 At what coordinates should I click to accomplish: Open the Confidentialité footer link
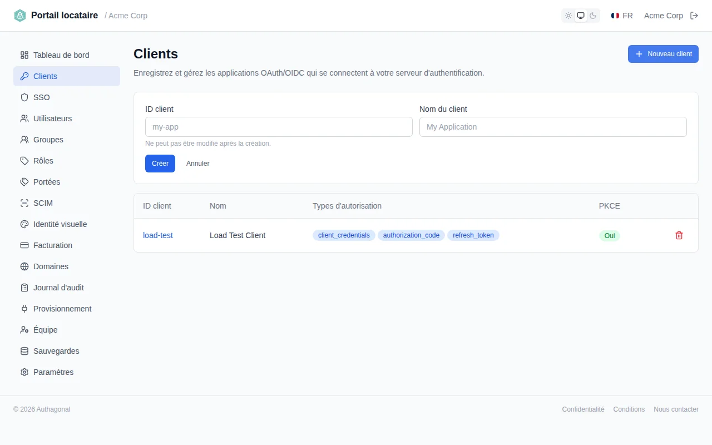click(583, 409)
